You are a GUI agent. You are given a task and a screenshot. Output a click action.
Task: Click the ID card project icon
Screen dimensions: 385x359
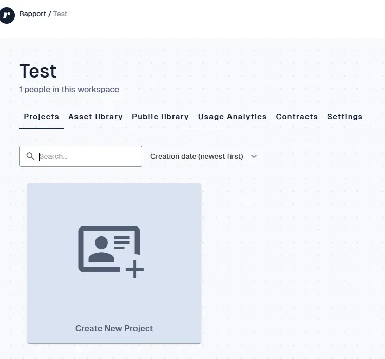[x=109, y=249]
